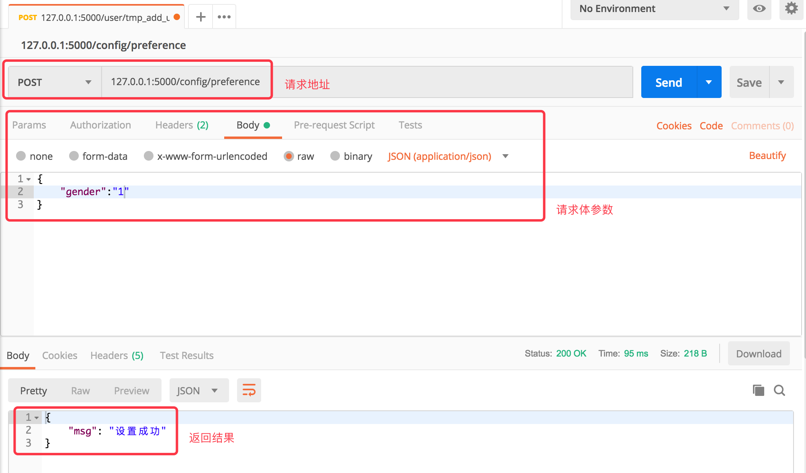Open manage environments gear icon
This screenshot has height=473, width=806.
pos(791,8)
